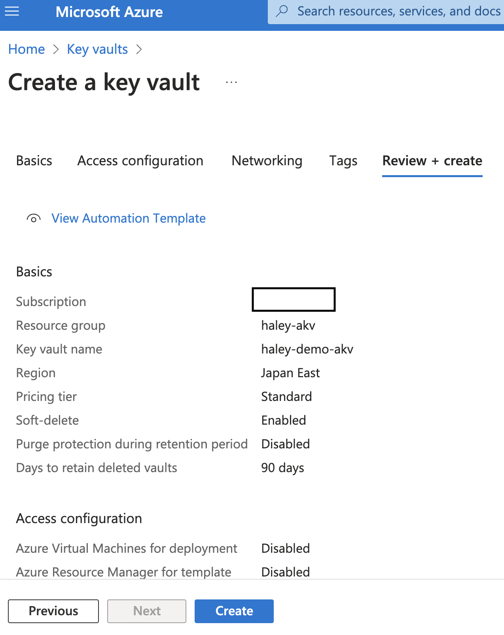Navigate to Home via the breadcrumb
Viewport: 504px width, 635px height.
(26, 49)
